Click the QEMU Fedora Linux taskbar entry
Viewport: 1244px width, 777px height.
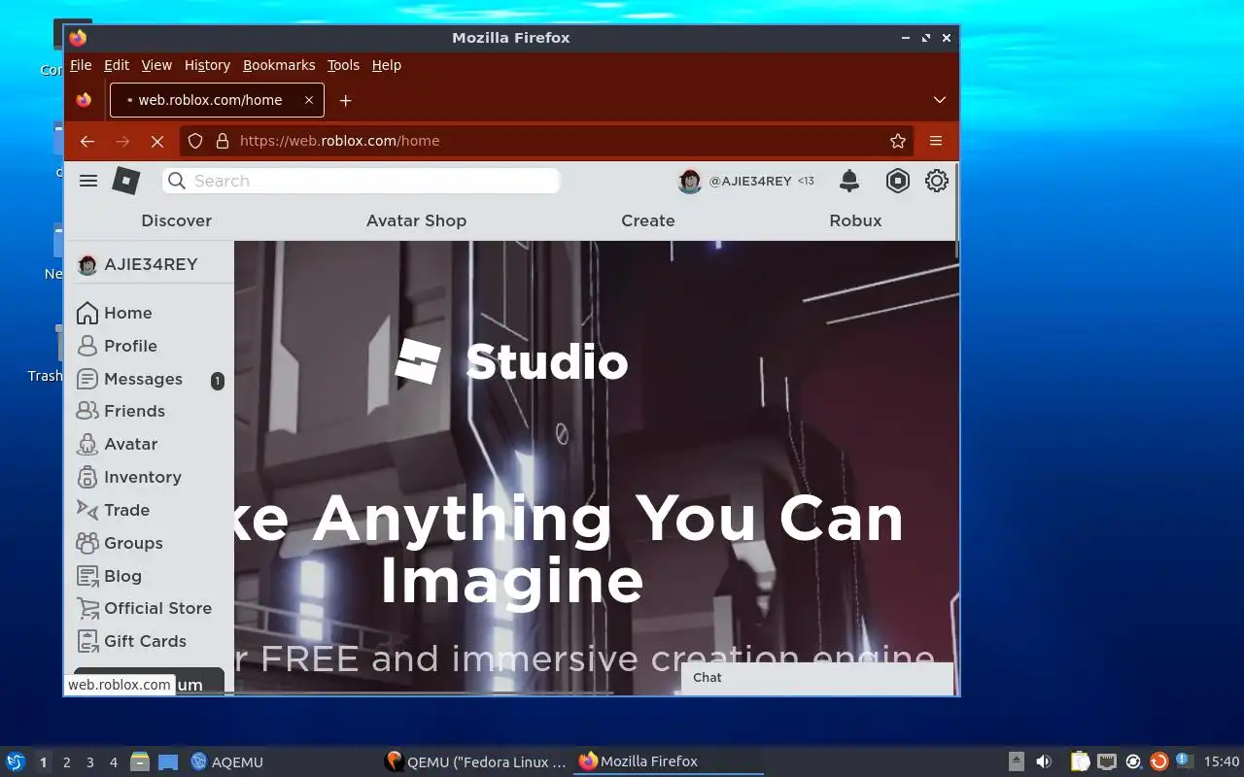click(x=475, y=762)
